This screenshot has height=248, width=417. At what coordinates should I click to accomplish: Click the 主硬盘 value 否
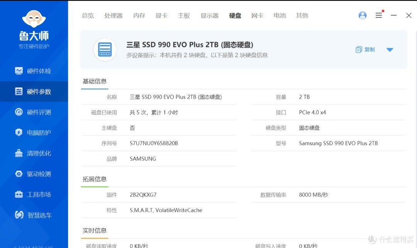coord(132,128)
